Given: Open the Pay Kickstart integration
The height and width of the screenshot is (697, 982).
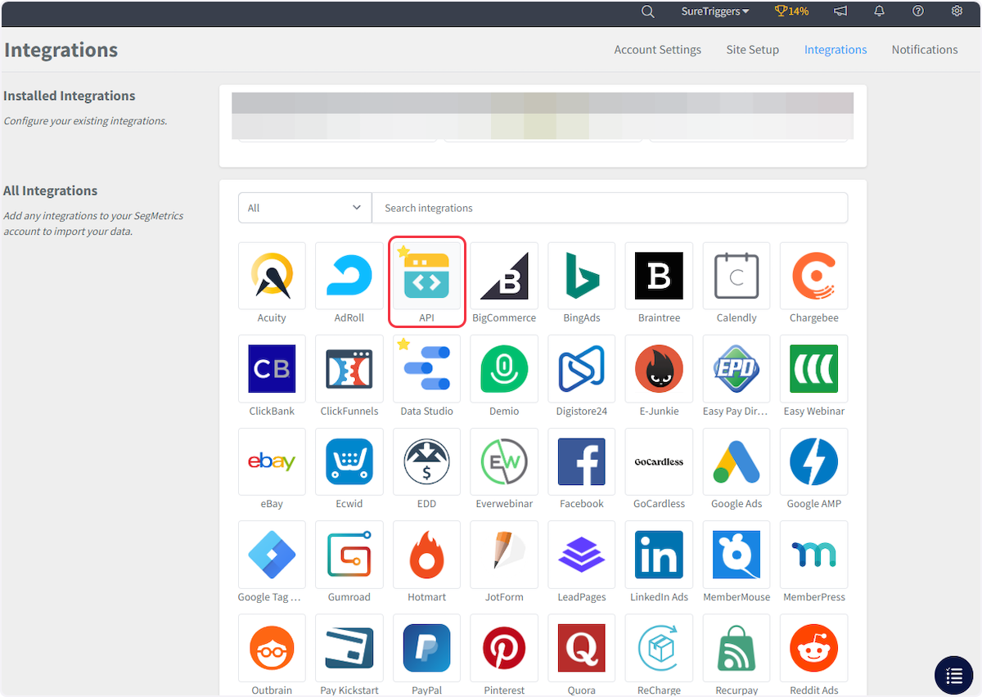Looking at the screenshot, I should 349,648.
